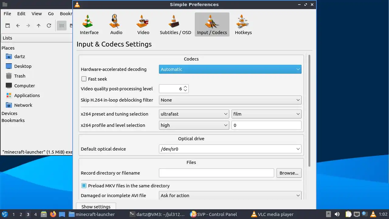Open the Subtitles / OSD preferences category
The height and width of the screenshot is (219, 389).
[175, 25]
